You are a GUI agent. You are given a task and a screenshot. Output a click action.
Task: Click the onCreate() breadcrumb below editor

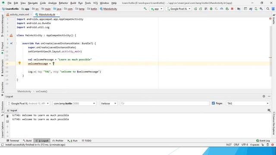(41, 91)
